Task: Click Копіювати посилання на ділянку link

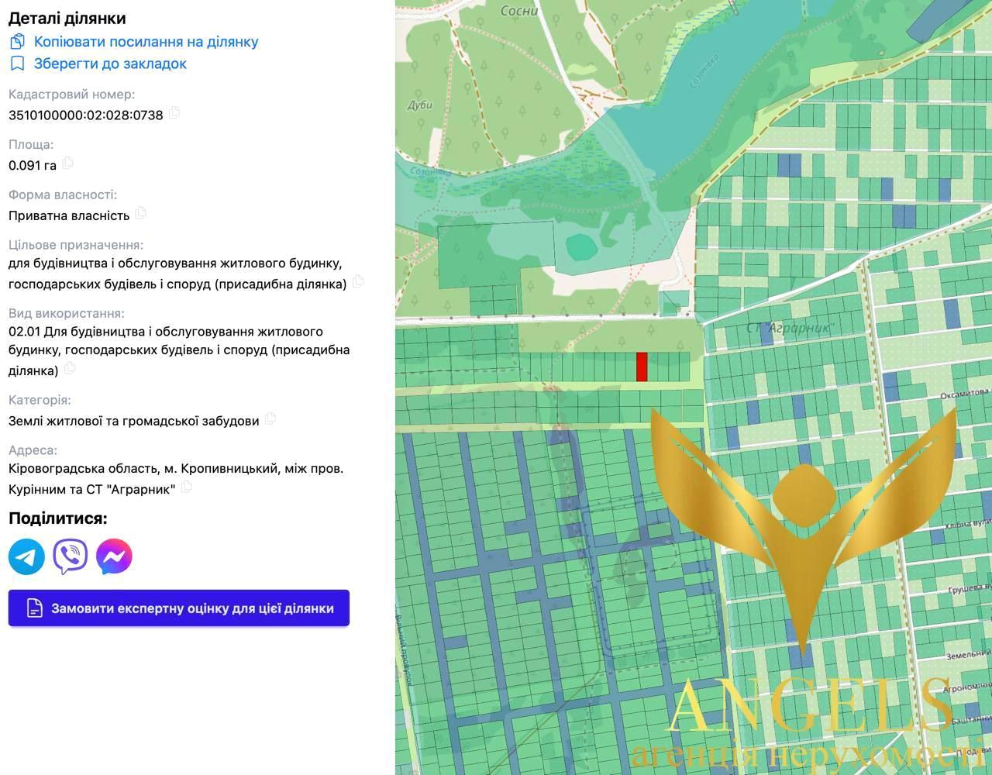Action: coord(146,42)
